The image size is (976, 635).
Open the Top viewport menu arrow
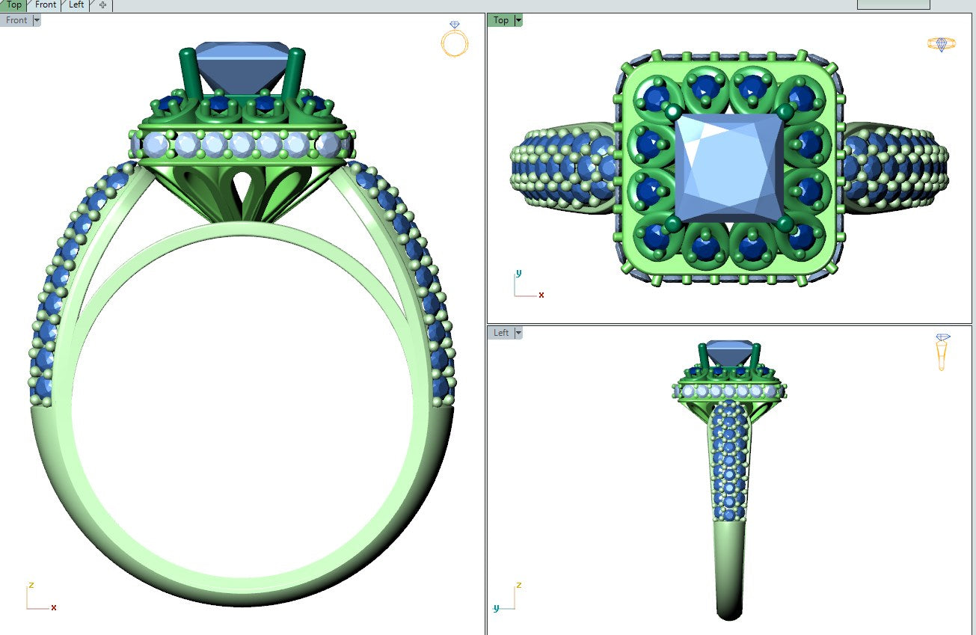coord(517,21)
